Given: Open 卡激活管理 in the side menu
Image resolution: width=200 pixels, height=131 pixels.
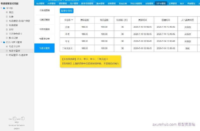Looking at the screenshot, I should pyautogui.click(x=44, y=20).
